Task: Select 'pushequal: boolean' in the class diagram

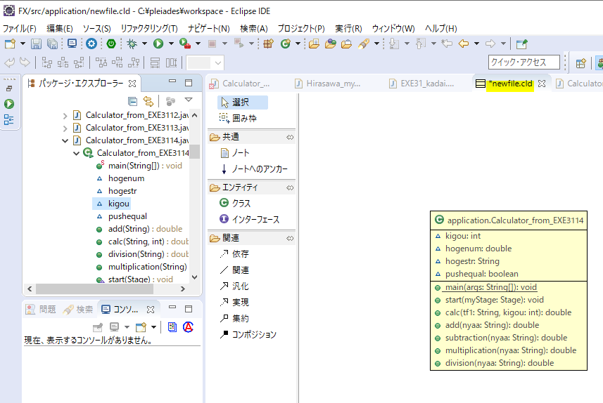Action: pyautogui.click(x=481, y=274)
